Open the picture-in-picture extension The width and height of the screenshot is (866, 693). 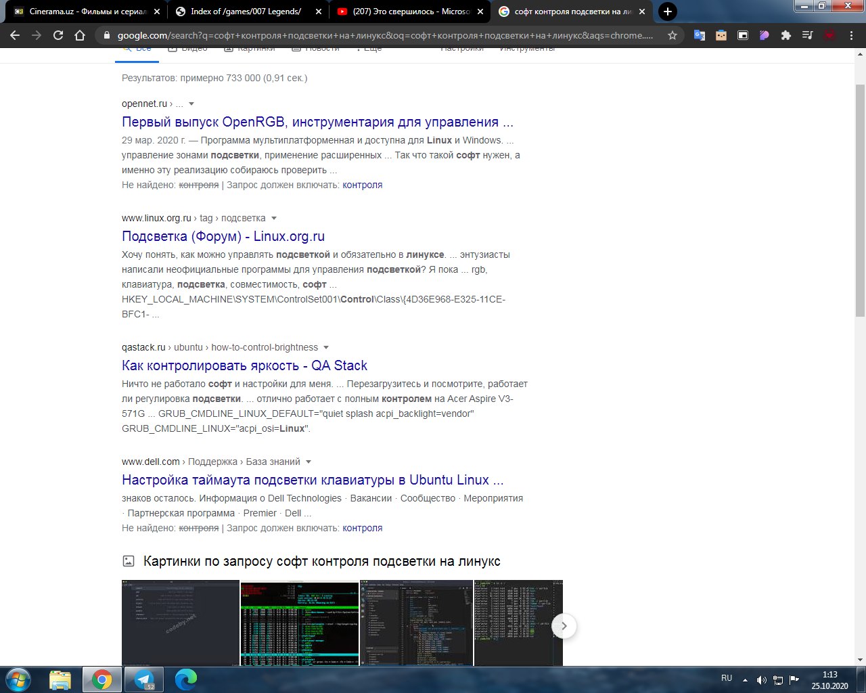click(x=743, y=35)
